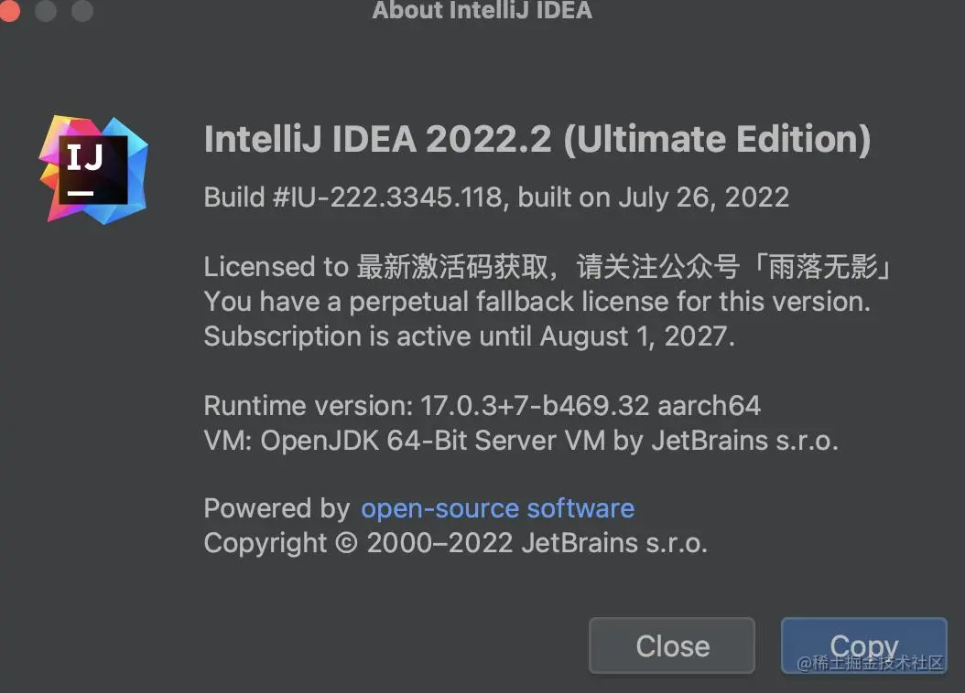Dismiss the dialog with the Close button
This screenshot has height=693, width=965.
point(672,645)
